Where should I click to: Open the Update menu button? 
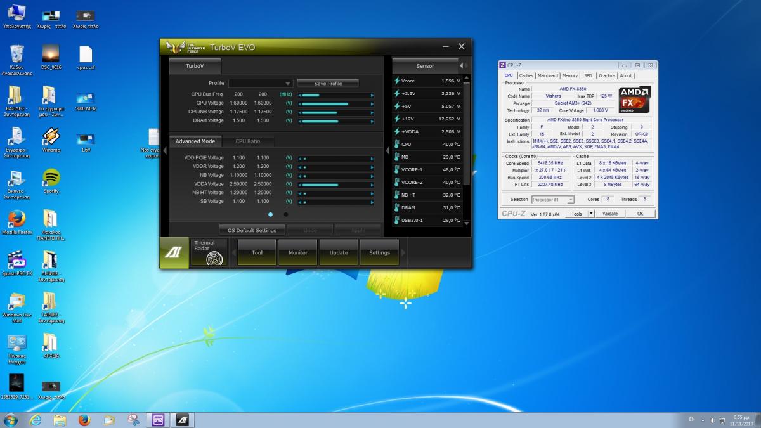(339, 252)
